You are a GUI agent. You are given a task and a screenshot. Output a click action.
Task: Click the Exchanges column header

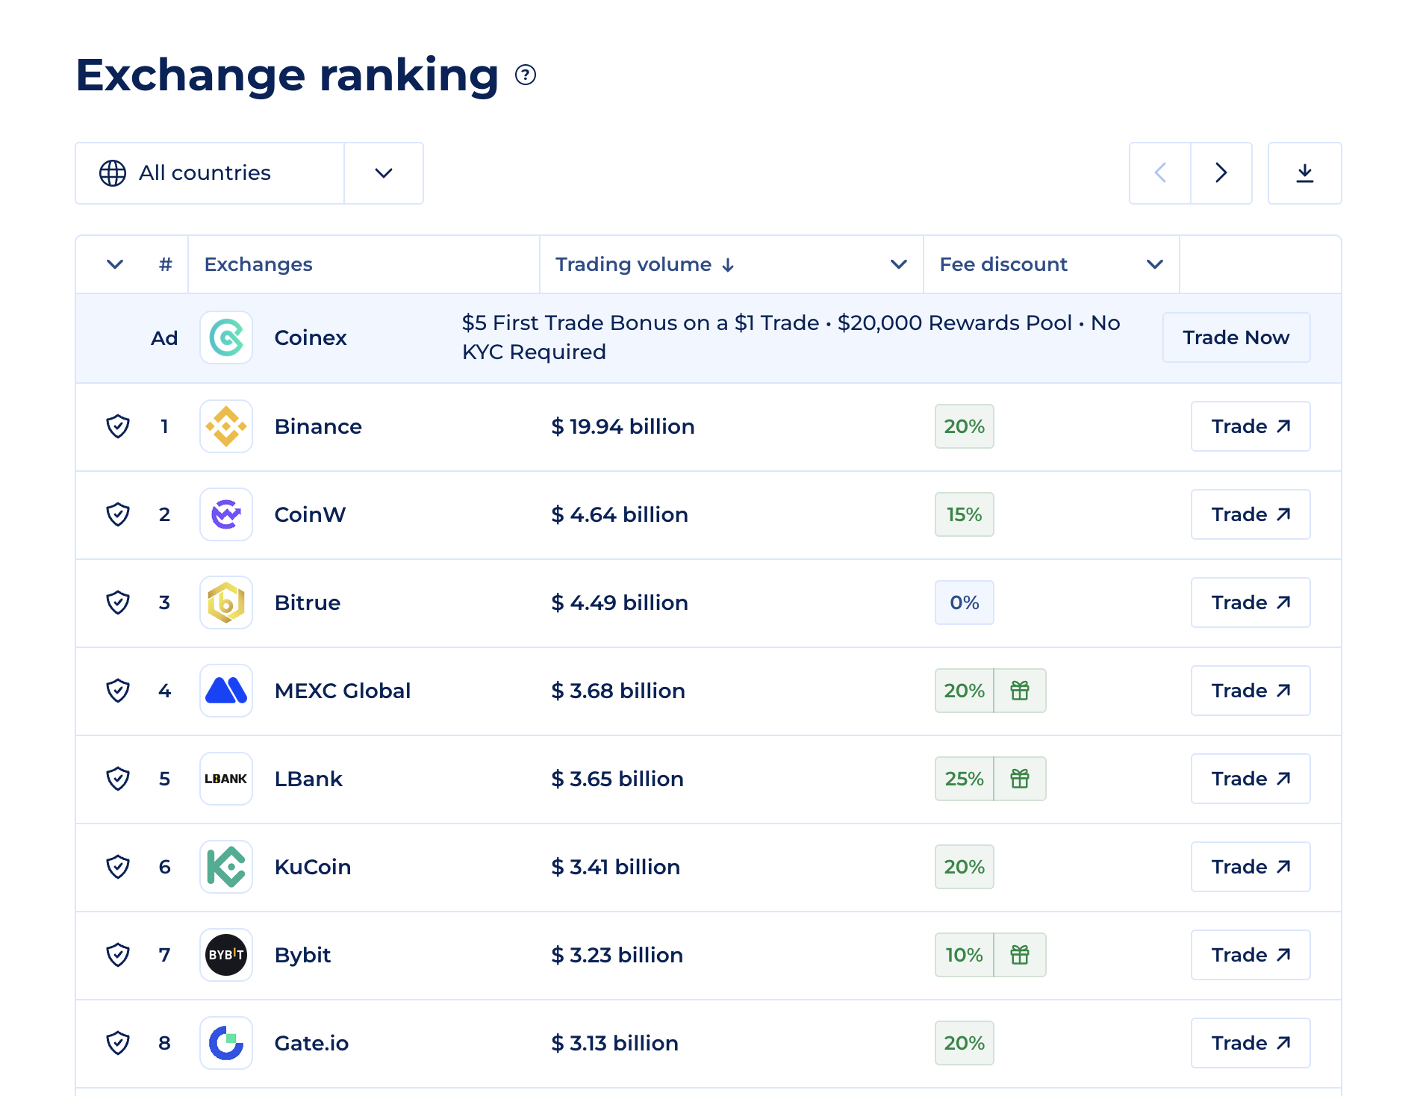[x=258, y=264]
